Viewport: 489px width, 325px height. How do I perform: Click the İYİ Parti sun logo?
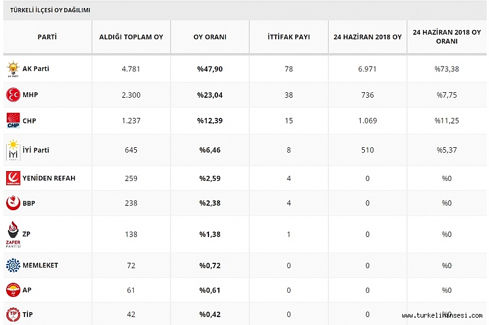point(13,150)
